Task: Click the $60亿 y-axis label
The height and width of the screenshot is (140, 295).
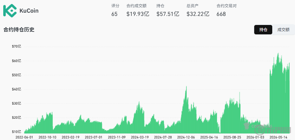Action: tap(17, 61)
